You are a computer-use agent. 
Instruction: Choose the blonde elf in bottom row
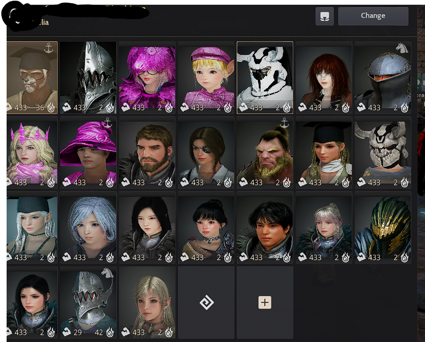(x=147, y=302)
